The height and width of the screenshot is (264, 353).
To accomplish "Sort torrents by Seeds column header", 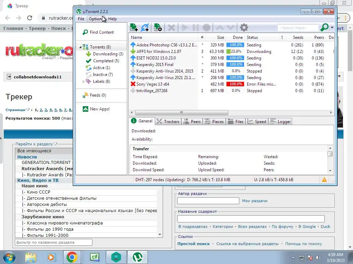I will pyautogui.click(x=295, y=37).
